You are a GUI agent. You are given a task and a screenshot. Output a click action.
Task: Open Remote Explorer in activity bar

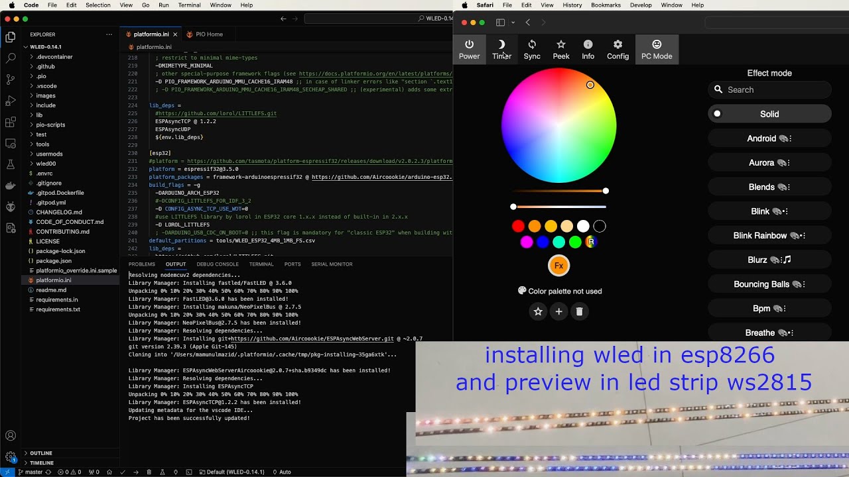(11, 143)
